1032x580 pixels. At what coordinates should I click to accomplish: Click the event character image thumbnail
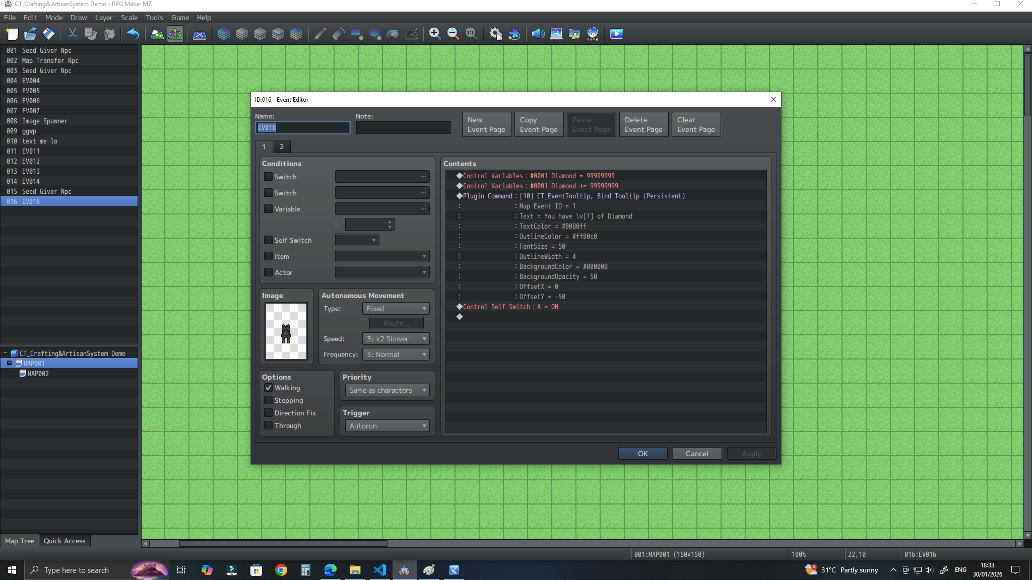point(286,331)
